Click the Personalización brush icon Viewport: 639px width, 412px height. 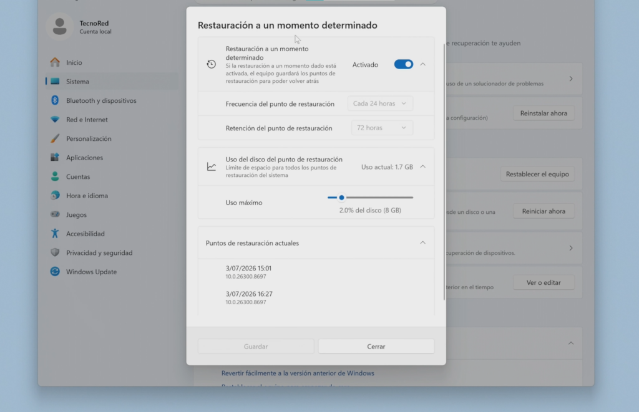55,138
